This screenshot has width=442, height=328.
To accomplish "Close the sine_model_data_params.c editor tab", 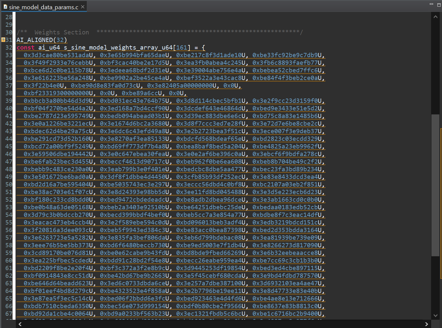I will point(83,7).
